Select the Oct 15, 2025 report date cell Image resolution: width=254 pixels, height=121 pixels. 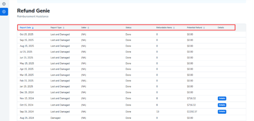26,35
